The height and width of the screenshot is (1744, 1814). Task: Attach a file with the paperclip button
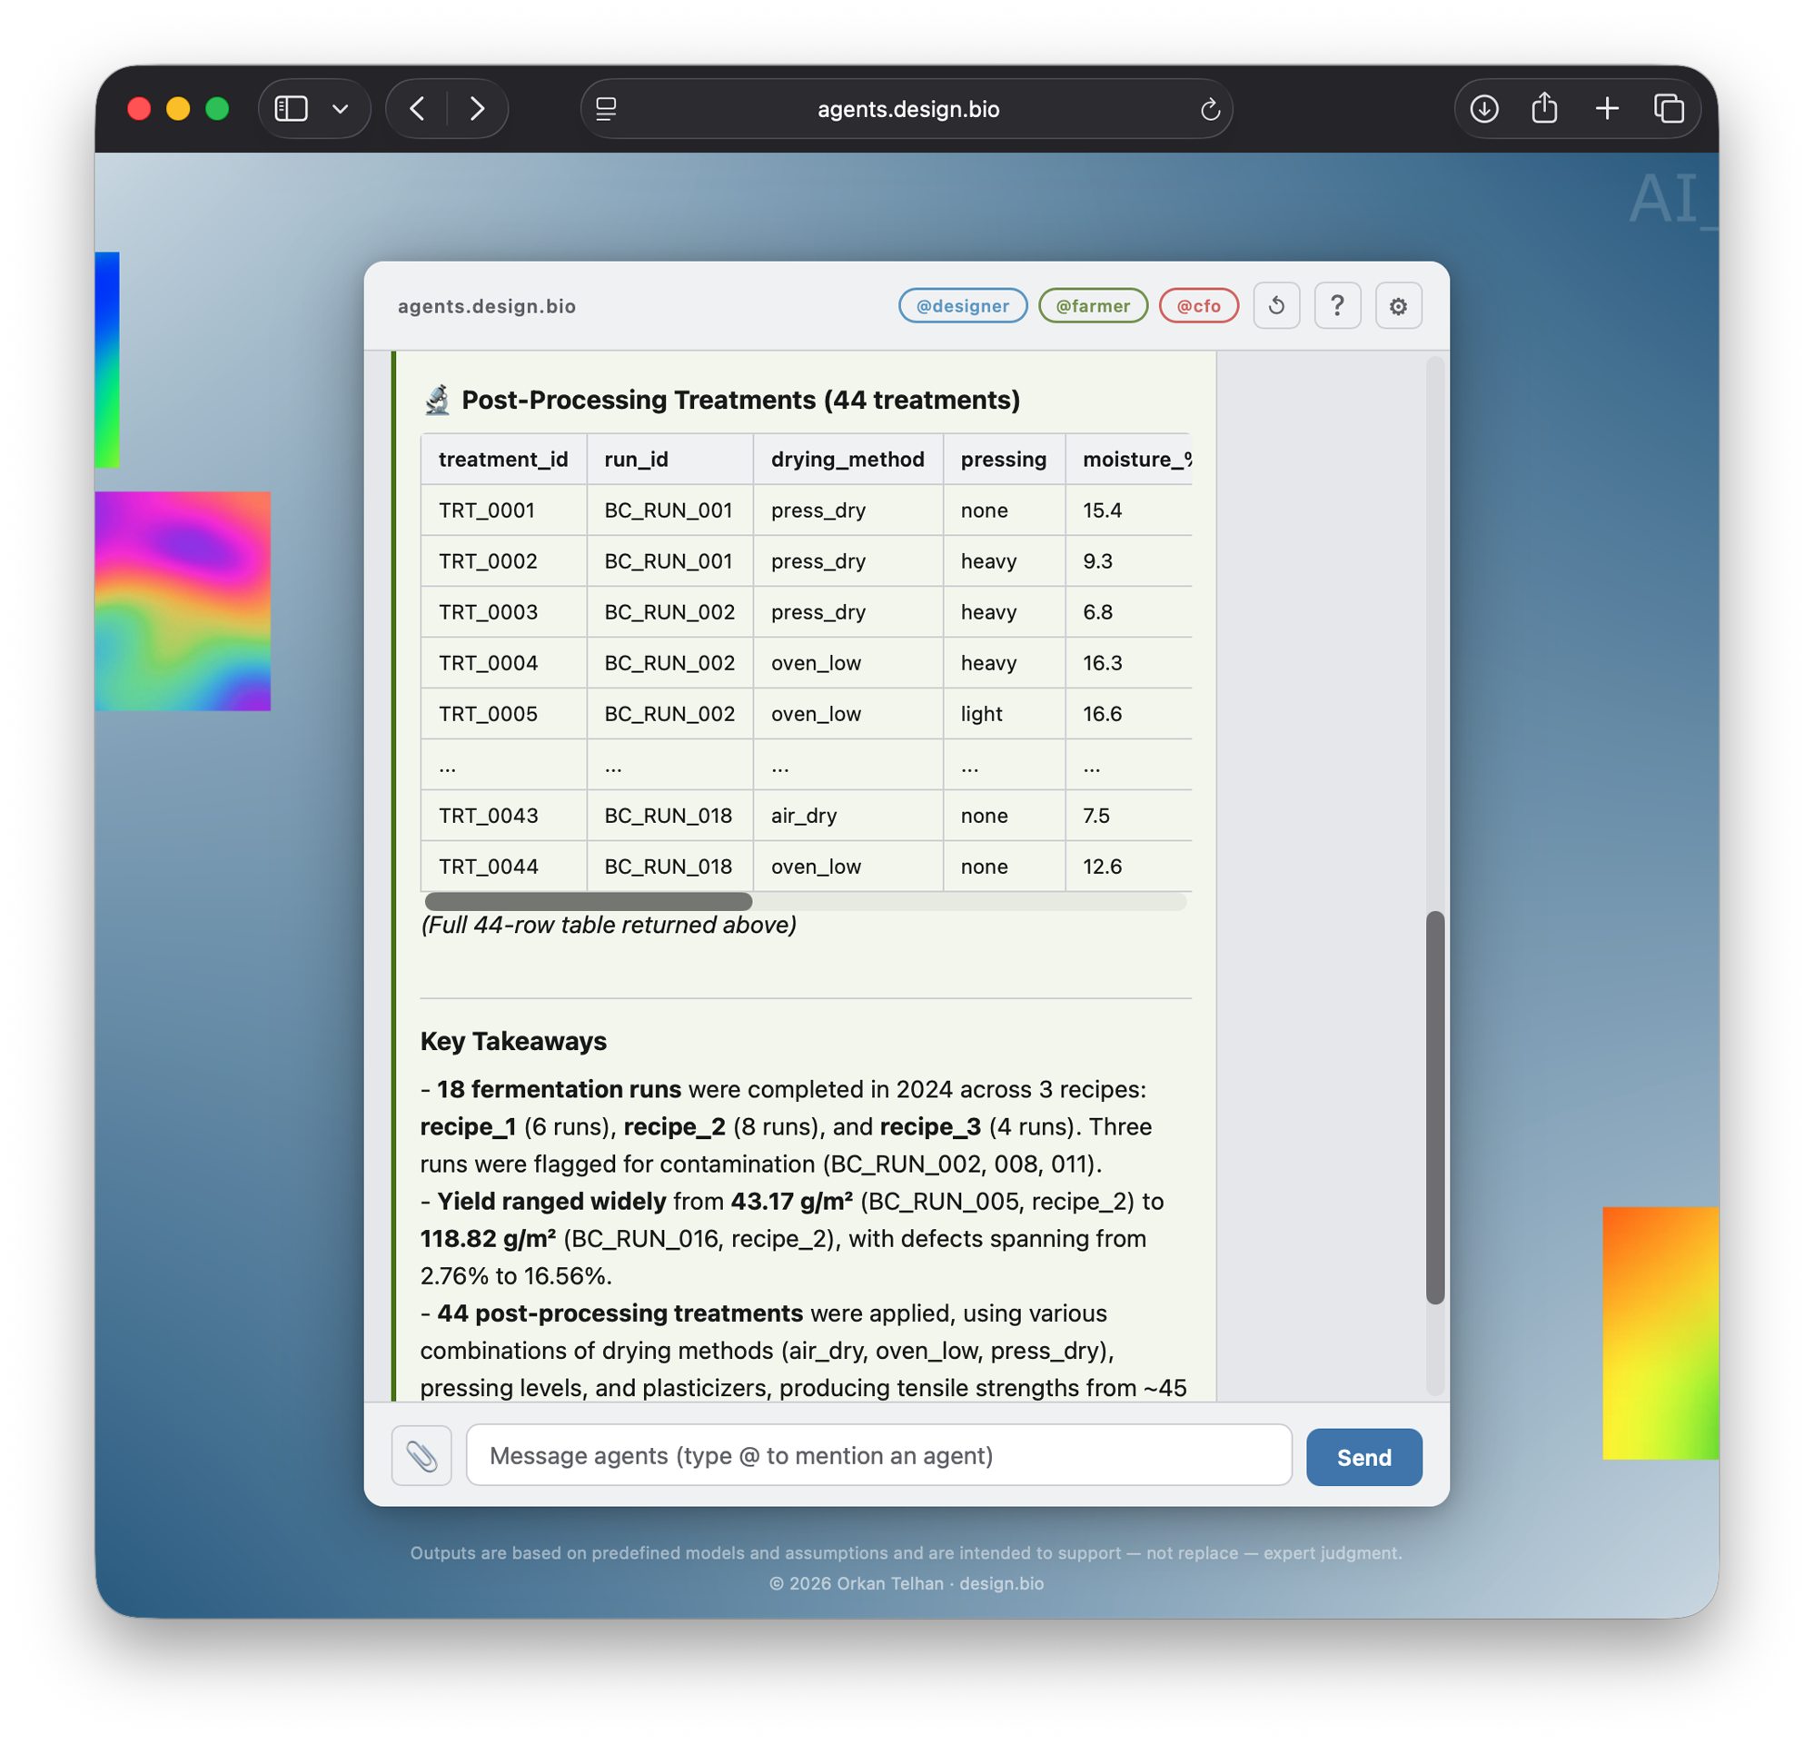422,1456
